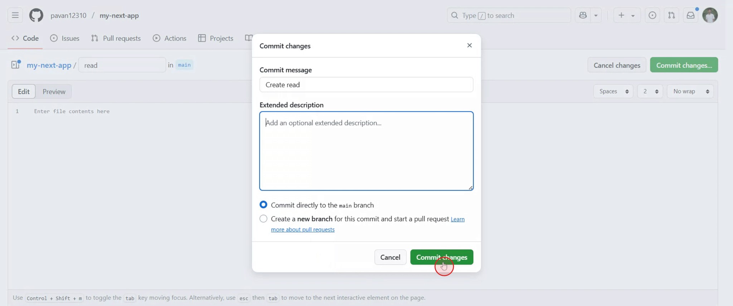Open the No wrap dropdown
Screen dimensions: 733x306
690,91
